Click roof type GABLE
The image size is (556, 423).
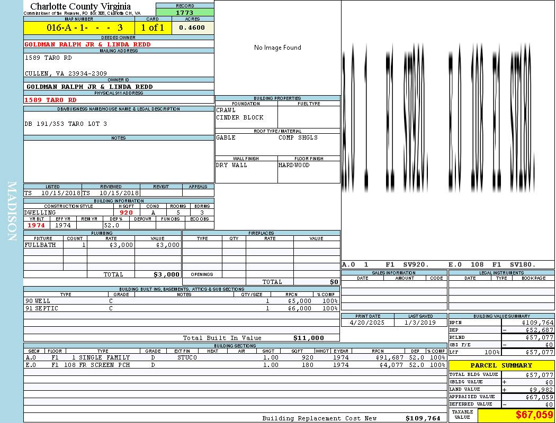point(226,137)
